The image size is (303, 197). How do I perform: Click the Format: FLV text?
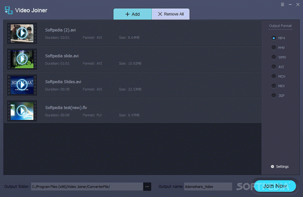(x=92, y=115)
